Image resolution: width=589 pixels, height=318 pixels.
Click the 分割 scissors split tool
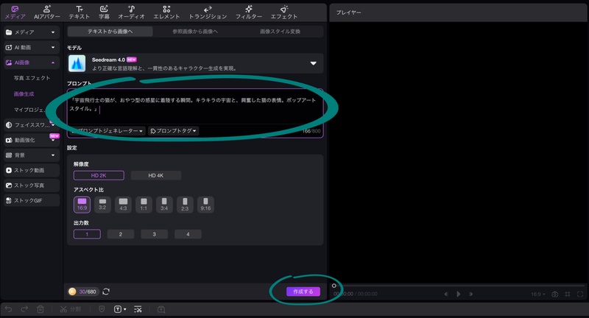click(x=70, y=309)
